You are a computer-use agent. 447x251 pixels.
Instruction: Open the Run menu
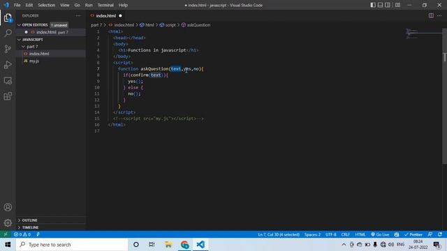89,5
